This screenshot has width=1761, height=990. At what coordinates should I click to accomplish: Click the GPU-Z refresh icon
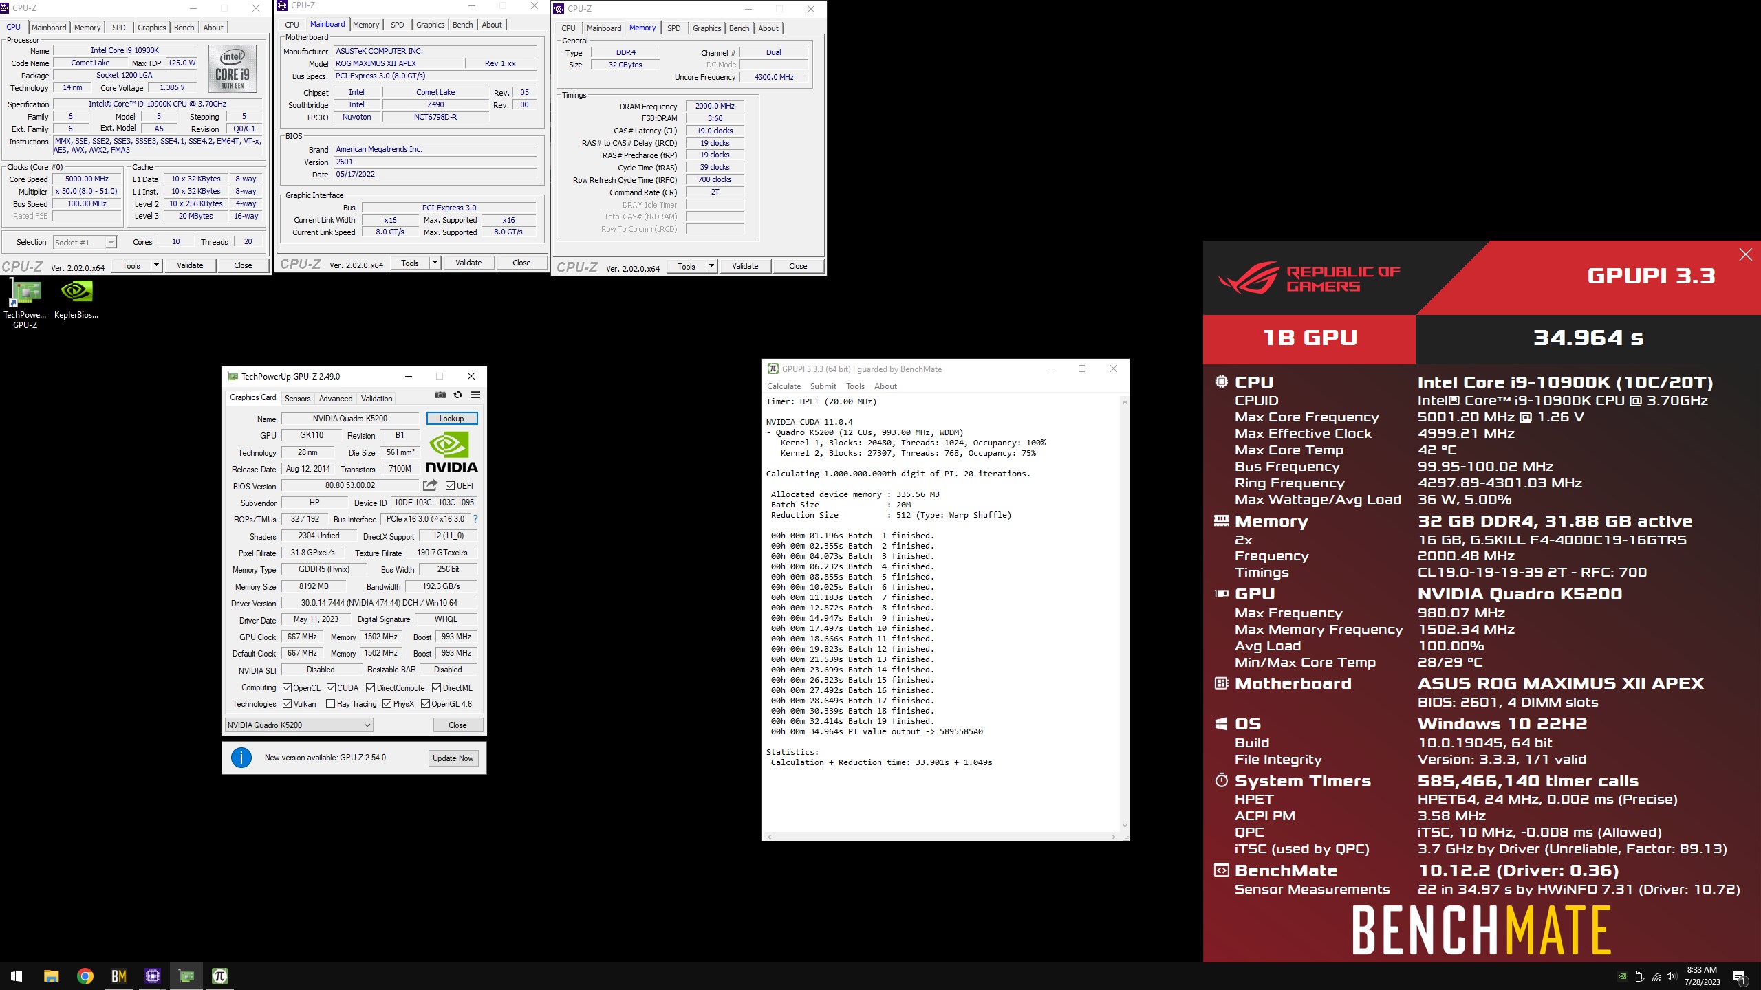pos(458,395)
